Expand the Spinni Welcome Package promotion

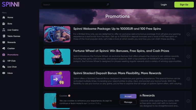(188, 34)
